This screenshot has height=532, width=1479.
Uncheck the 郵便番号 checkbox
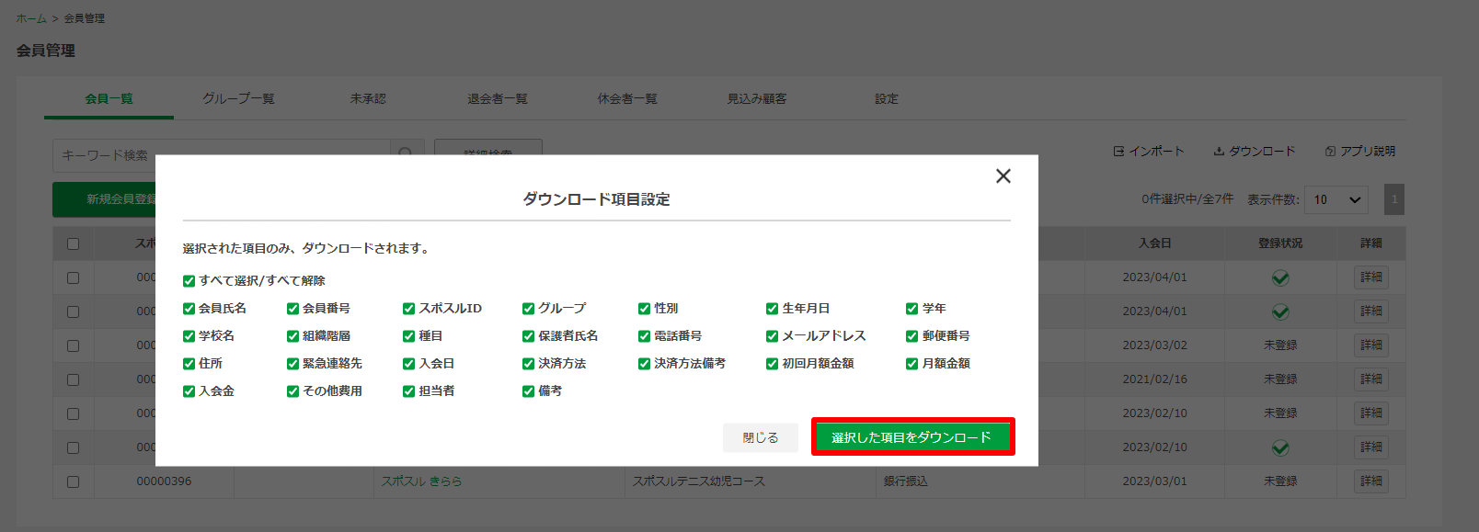click(x=911, y=336)
